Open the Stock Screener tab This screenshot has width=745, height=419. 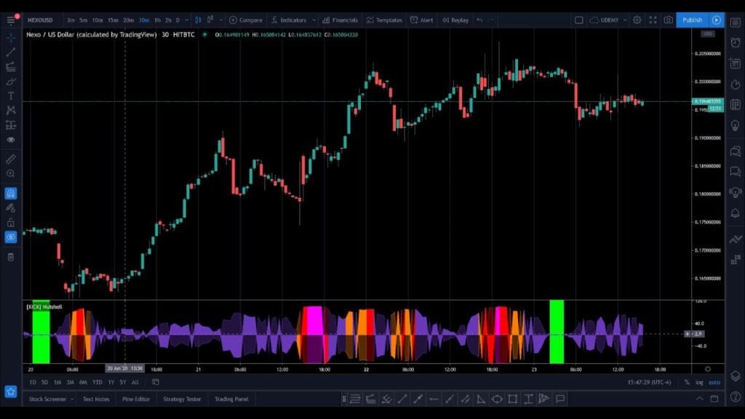point(47,399)
